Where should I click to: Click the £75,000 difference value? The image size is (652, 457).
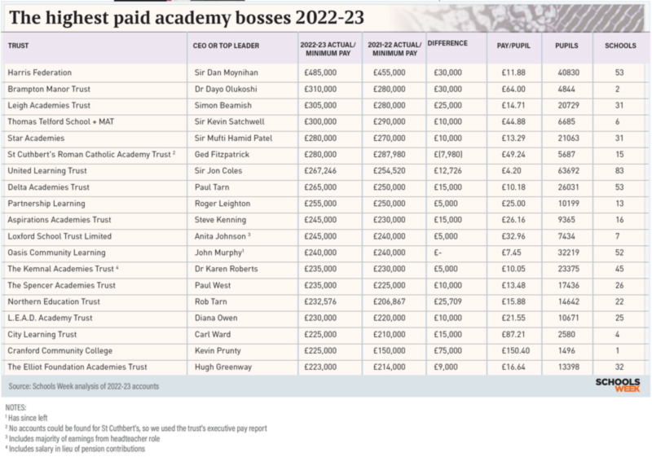447,350
